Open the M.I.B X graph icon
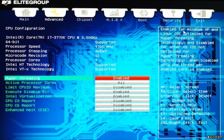The image size is (224, 140). pyautogui.click(x=114, y=13)
